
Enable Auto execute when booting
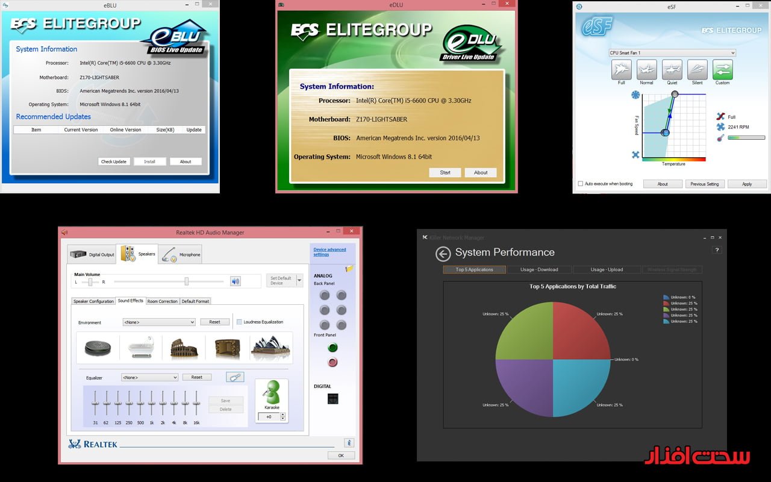tap(581, 184)
